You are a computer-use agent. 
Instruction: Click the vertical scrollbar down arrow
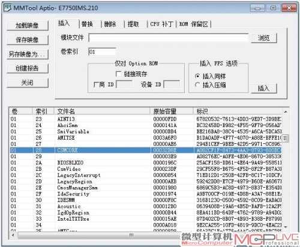pyautogui.click(x=286, y=227)
